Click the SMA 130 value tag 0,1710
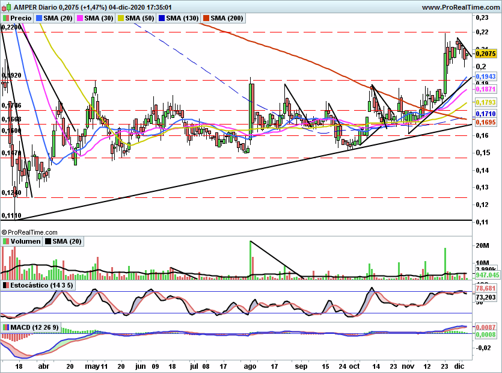Viewport: 502px width, 373px height. click(486, 114)
